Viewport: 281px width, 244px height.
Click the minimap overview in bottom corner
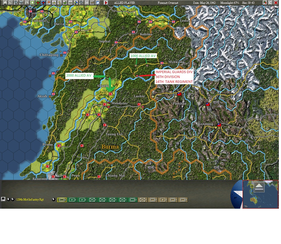260,194
